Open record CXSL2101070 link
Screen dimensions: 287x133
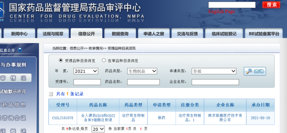(63, 118)
